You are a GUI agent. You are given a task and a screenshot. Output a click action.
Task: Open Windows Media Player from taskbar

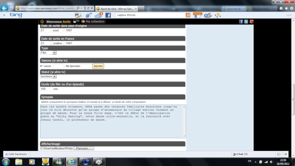pos(32,162)
